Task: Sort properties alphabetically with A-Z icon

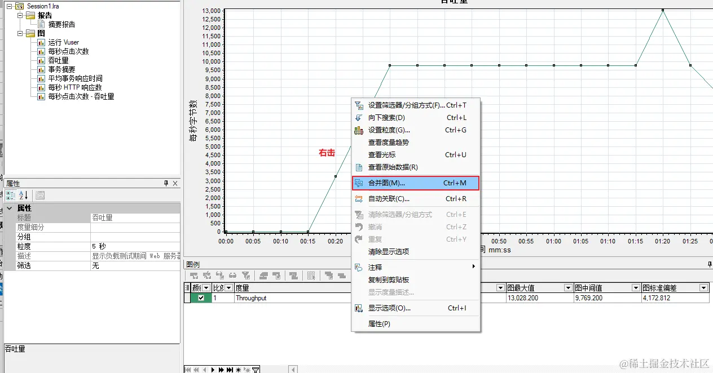Action: click(x=24, y=196)
